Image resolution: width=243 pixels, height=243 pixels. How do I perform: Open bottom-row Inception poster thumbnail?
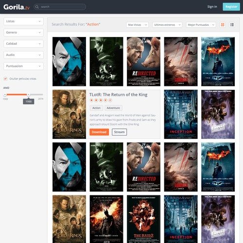[x=181, y=219]
